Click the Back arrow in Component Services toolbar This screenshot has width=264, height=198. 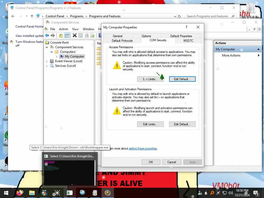pyautogui.click(x=47, y=35)
